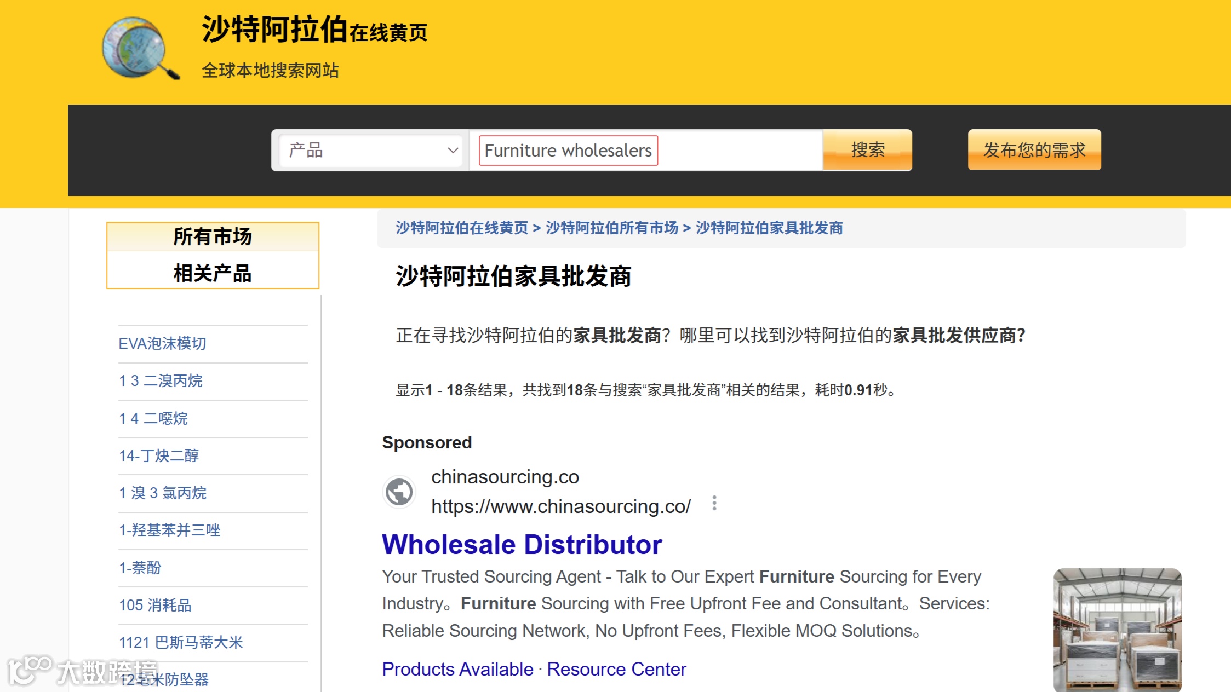Open the 产品 category dropdown
Image resolution: width=1231 pixels, height=692 pixels.
[x=370, y=150]
